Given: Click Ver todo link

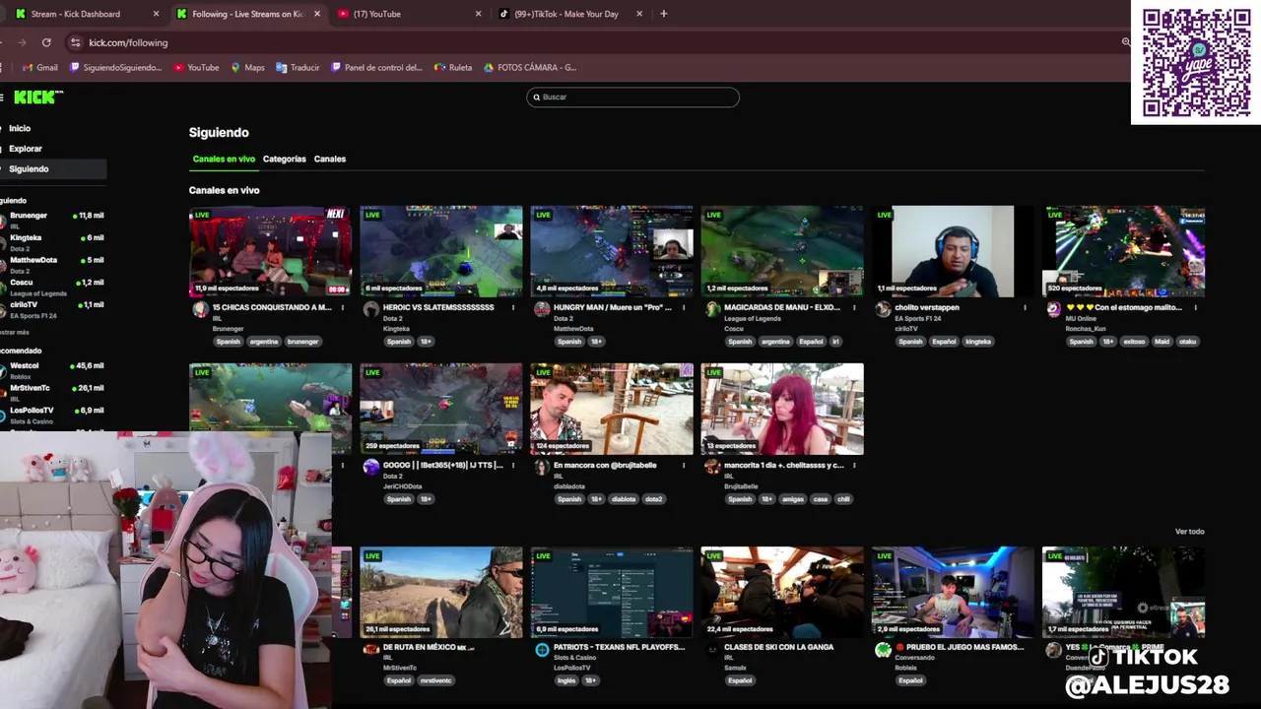Looking at the screenshot, I should tap(1189, 532).
